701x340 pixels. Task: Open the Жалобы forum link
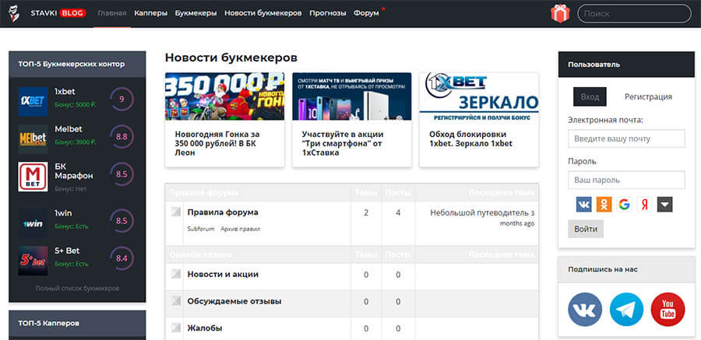[205, 328]
